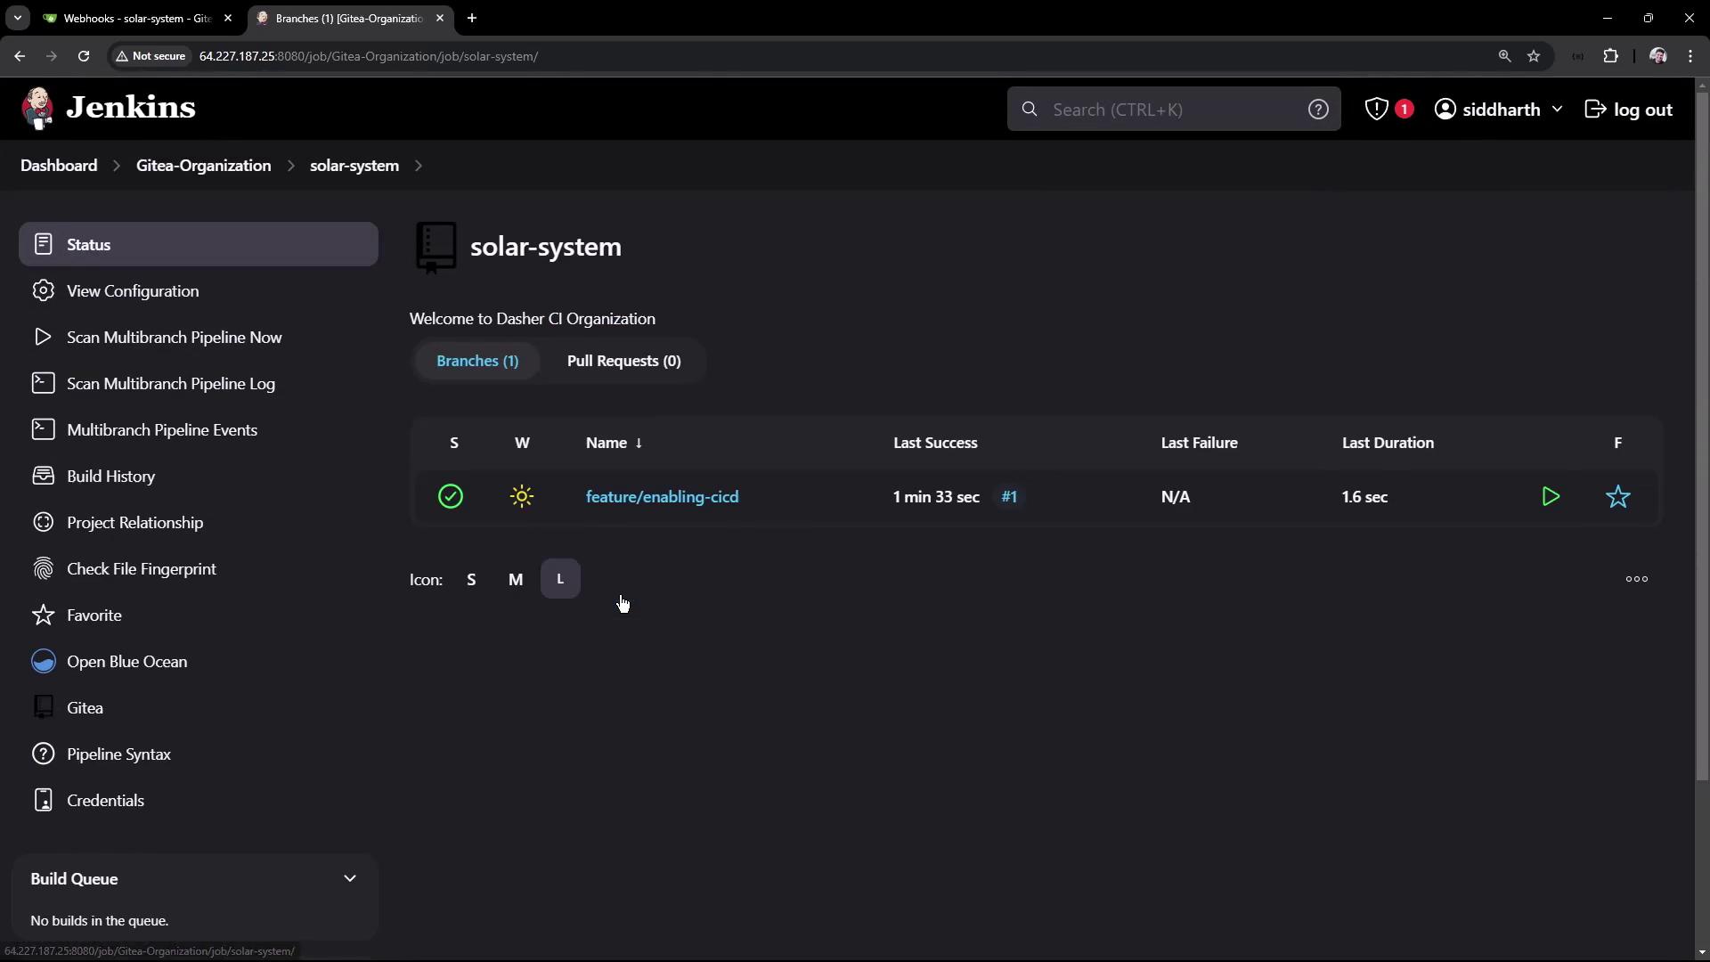Select medium icon size M
Viewport: 1710px width, 962px height.
click(x=516, y=580)
